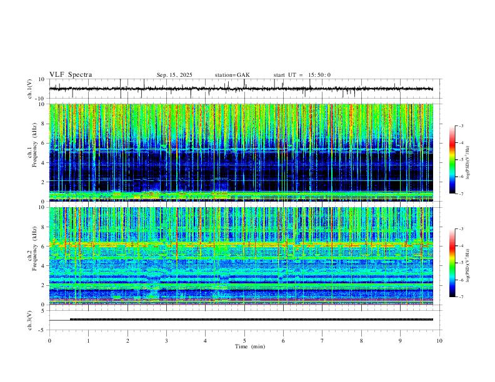Click the ch.1 'Frequency (kHz)' axis label
This screenshot has height=382, width=495.
click(34, 144)
